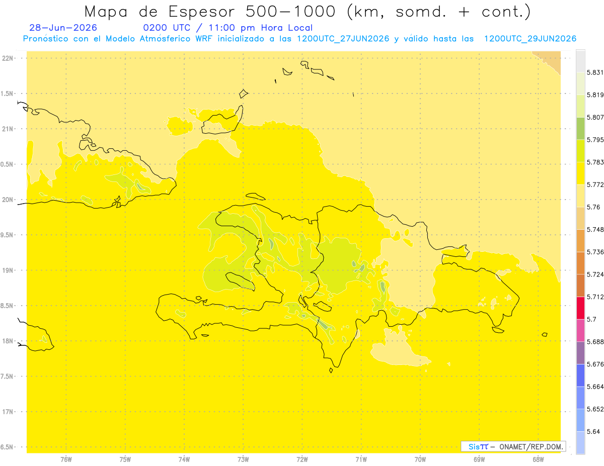Click the 19N latitude axis label
The width and height of the screenshot is (604, 466).
click(7, 270)
